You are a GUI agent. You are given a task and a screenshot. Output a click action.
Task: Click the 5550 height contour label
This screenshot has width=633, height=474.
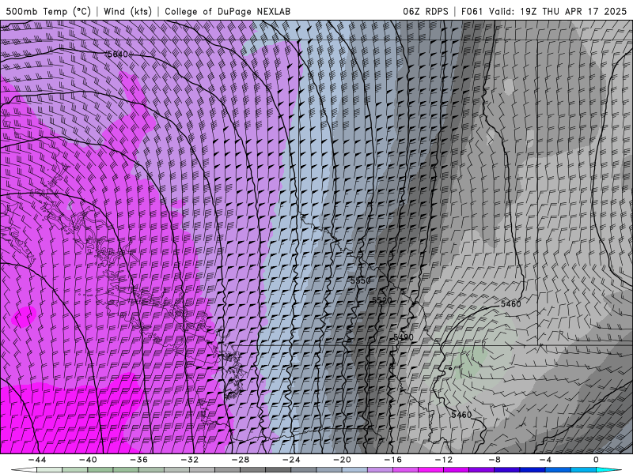click(x=360, y=280)
